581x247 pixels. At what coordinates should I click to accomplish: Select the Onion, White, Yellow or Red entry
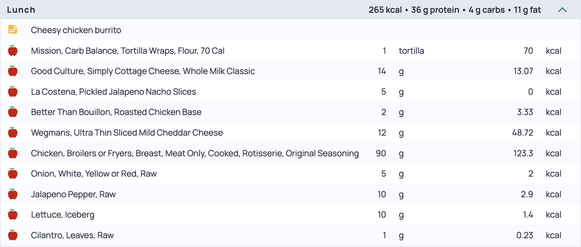coord(94,174)
